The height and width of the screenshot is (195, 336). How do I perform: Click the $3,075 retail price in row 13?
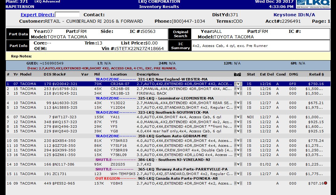click(x=314, y=155)
